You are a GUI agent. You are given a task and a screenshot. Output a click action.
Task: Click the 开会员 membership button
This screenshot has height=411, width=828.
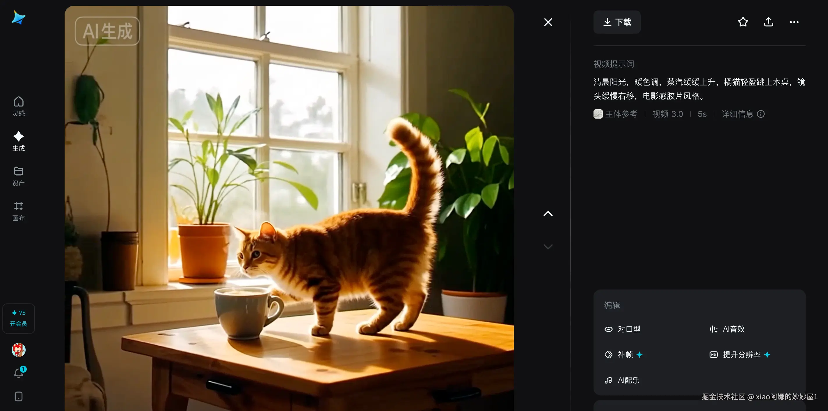point(18,318)
